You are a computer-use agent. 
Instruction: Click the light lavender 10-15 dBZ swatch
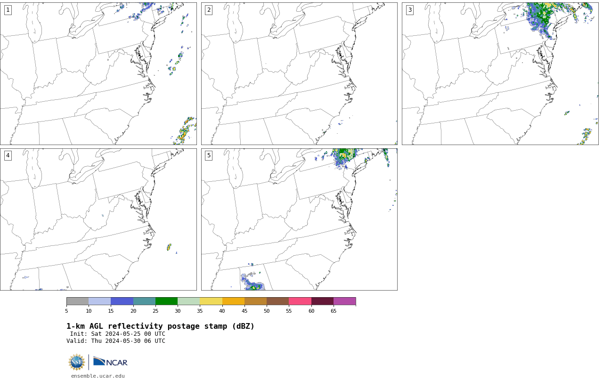[x=100, y=301]
